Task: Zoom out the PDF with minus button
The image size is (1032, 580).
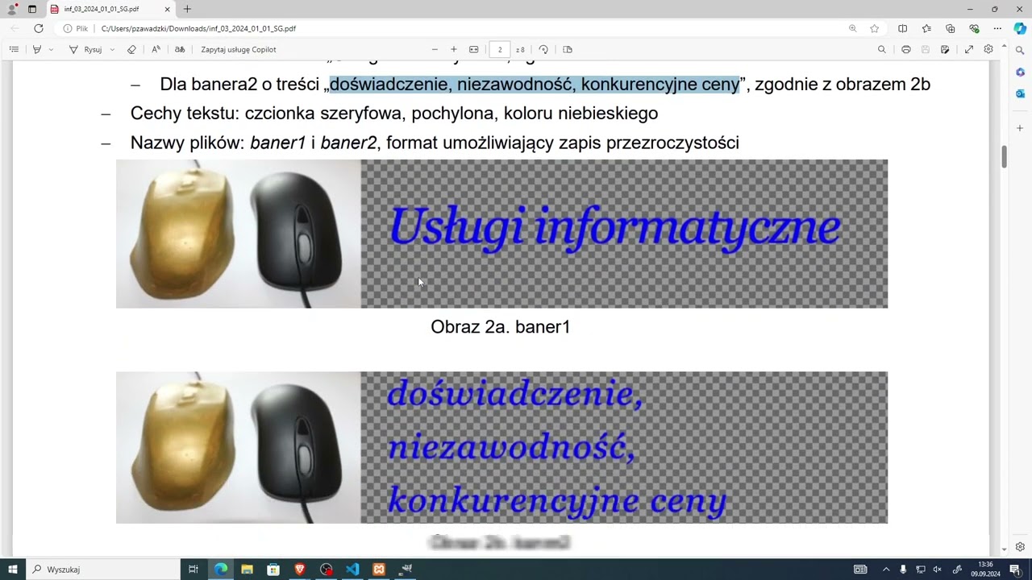Action: pos(435,49)
